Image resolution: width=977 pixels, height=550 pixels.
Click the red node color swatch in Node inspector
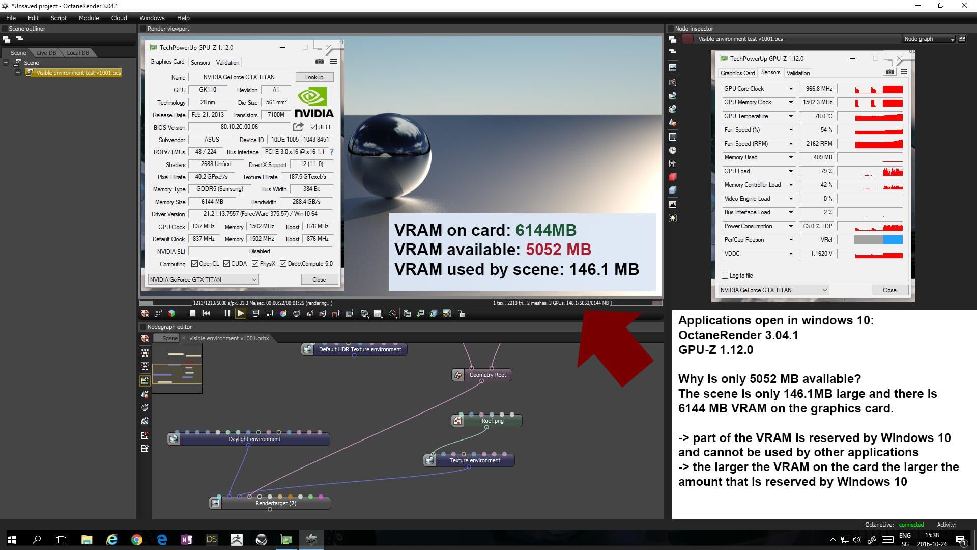click(687, 39)
